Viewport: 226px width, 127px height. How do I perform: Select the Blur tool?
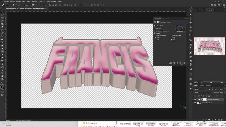(2, 55)
